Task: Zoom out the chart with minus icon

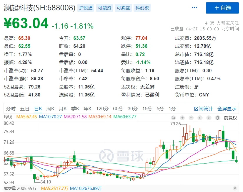Action: [191, 118]
